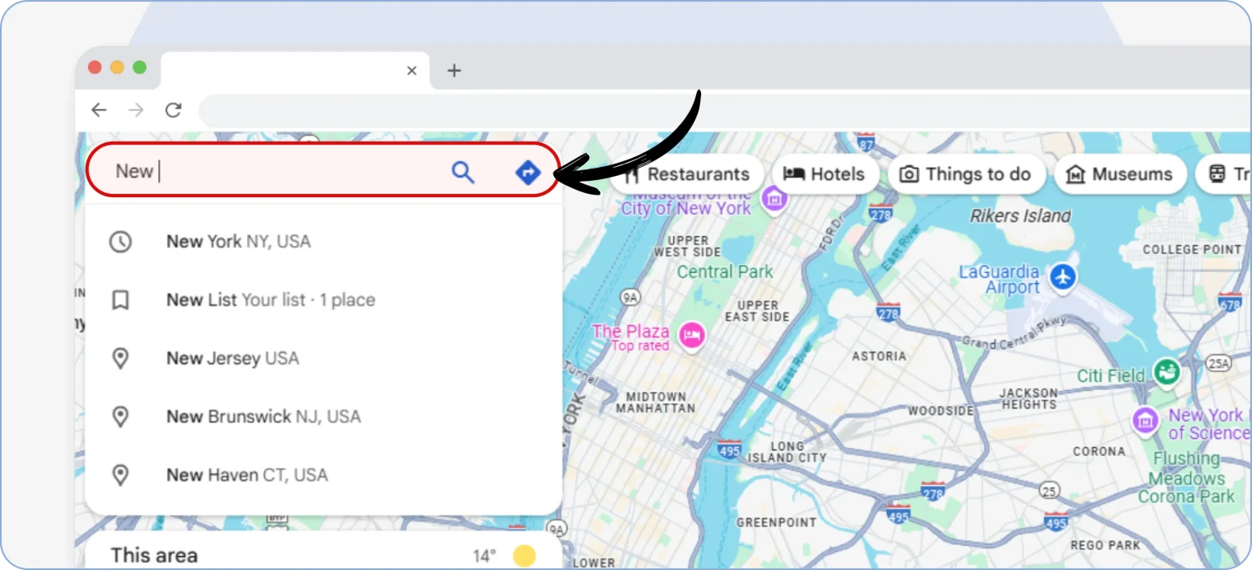Filter map by Restaurants chip

click(689, 174)
